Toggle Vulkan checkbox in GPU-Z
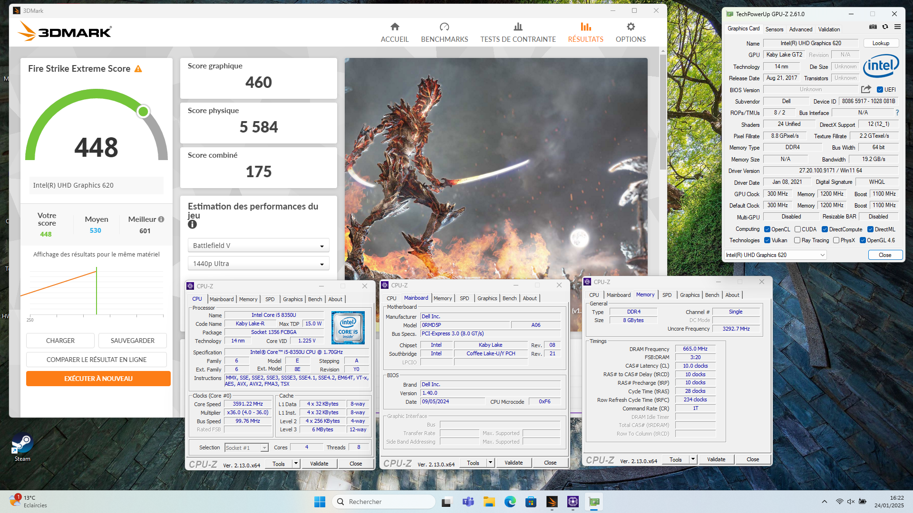Viewport: 913px width, 513px height. point(767,240)
